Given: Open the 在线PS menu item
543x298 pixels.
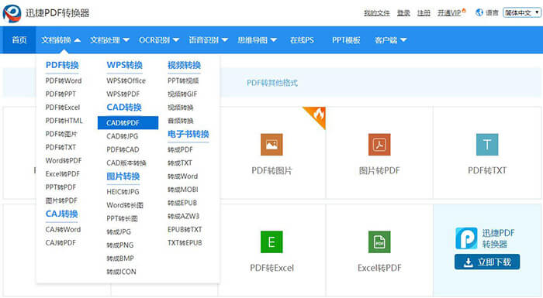Looking at the screenshot, I should (x=302, y=40).
